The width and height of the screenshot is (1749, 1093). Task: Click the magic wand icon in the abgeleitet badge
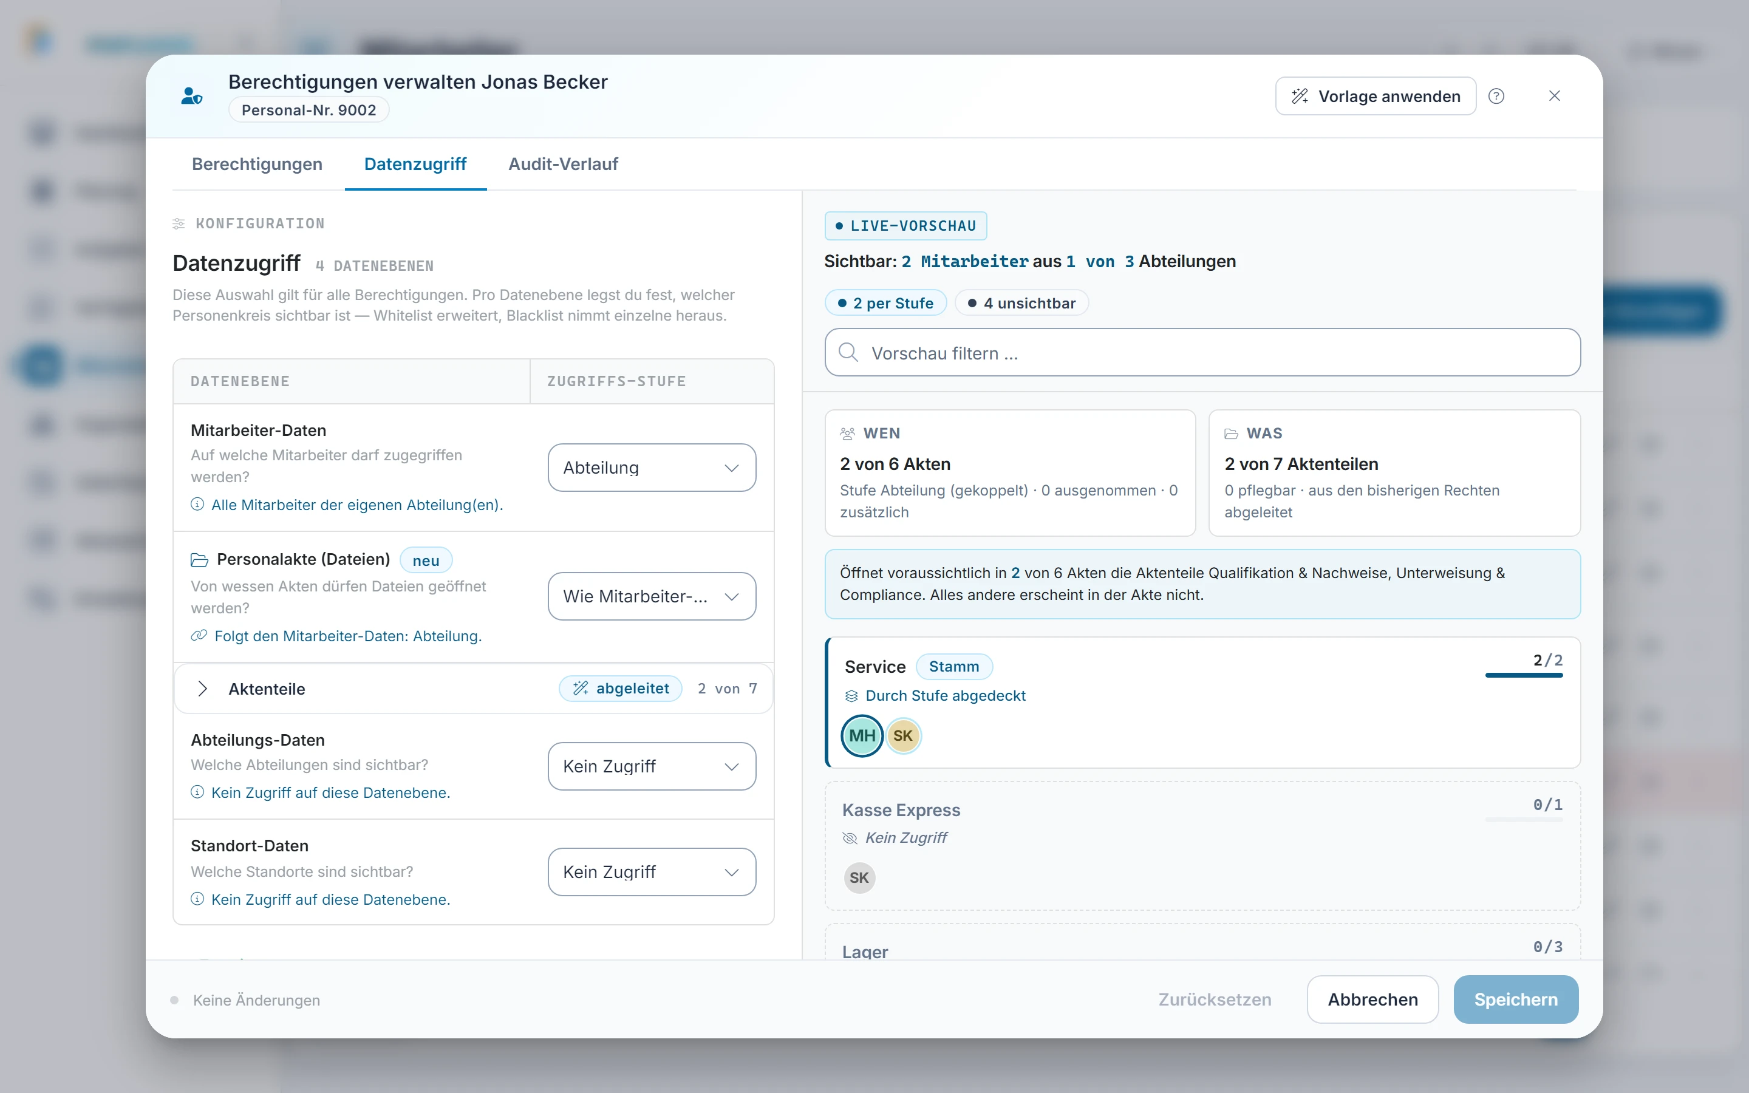coord(581,689)
